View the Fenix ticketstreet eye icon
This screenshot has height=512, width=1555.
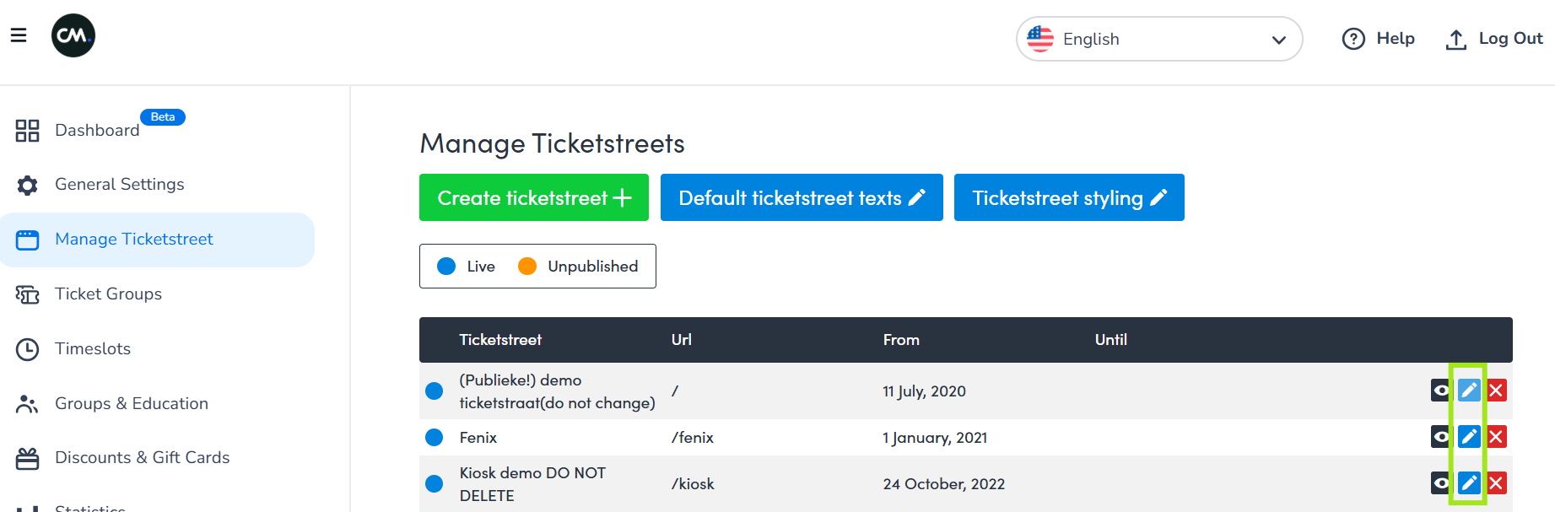tap(1440, 437)
